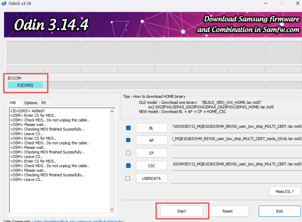Click the CSC file path field
302x222 pixels.
(x=237, y=165)
